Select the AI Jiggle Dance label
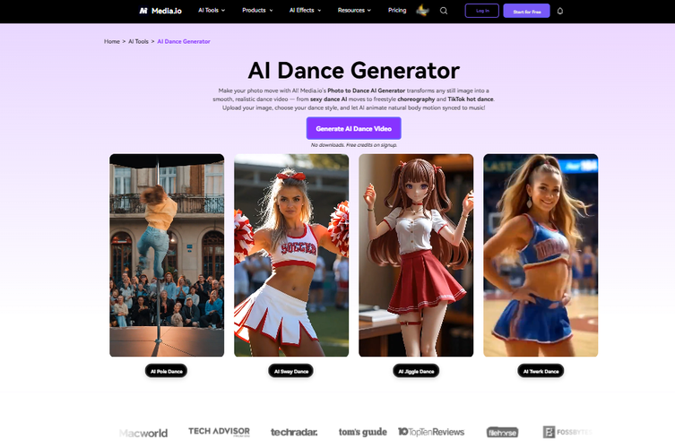This screenshot has height=448, width=675. point(416,371)
